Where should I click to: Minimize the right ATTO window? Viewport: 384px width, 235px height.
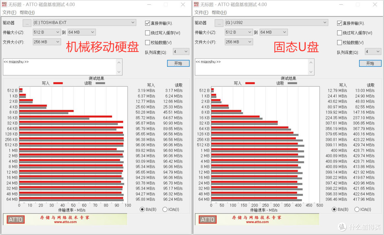pyautogui.click(x=341, y=4)
